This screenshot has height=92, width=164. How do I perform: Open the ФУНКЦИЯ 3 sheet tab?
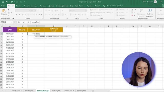point(57,91)
